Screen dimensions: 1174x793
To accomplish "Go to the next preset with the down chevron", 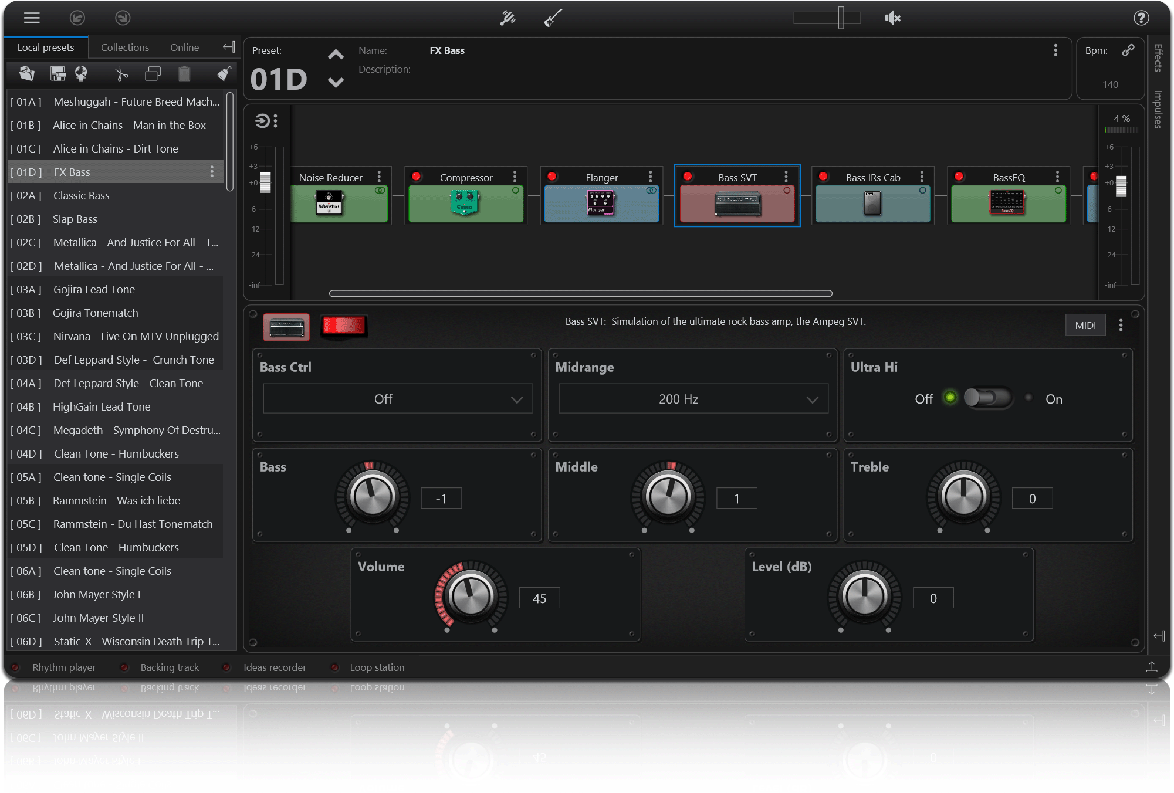I will [x=336, y=83].
